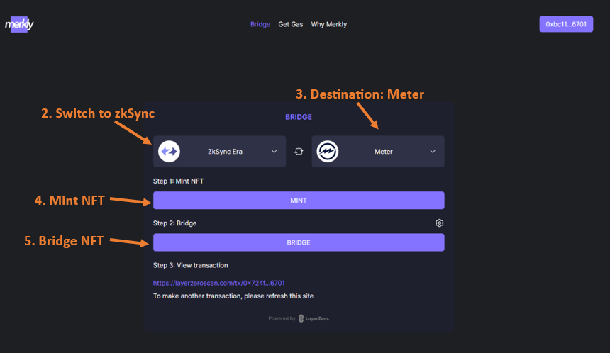The width and height of the screenshot is (610, 353).
Task: Open the Why Merkly nav tab
Action: tap(328, 24)
